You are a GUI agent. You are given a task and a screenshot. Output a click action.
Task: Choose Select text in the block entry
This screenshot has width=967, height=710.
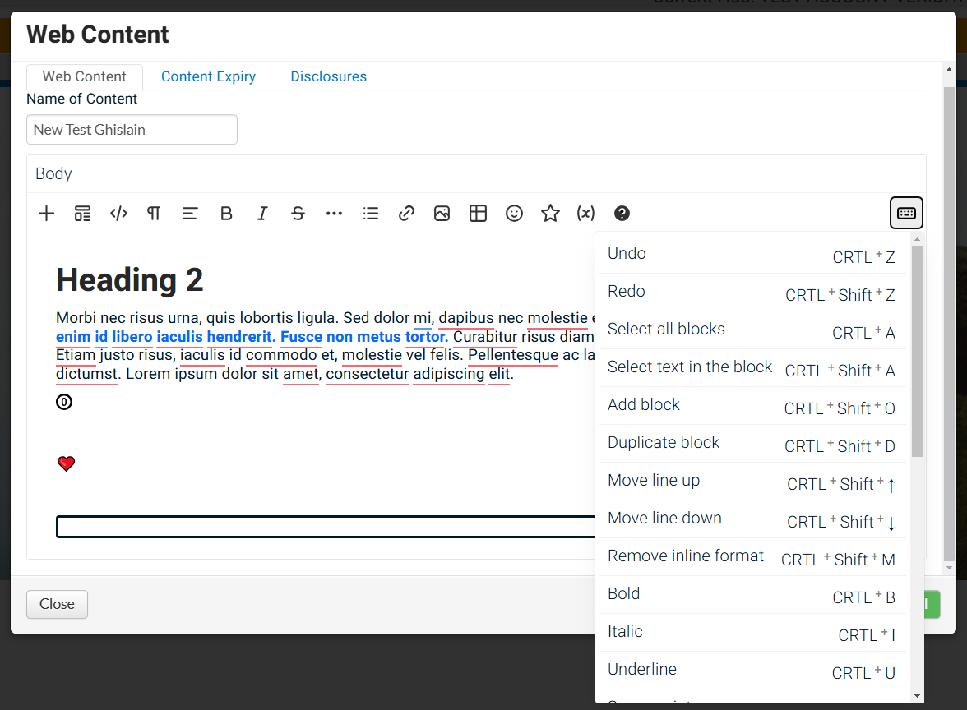tap(752, 368)
